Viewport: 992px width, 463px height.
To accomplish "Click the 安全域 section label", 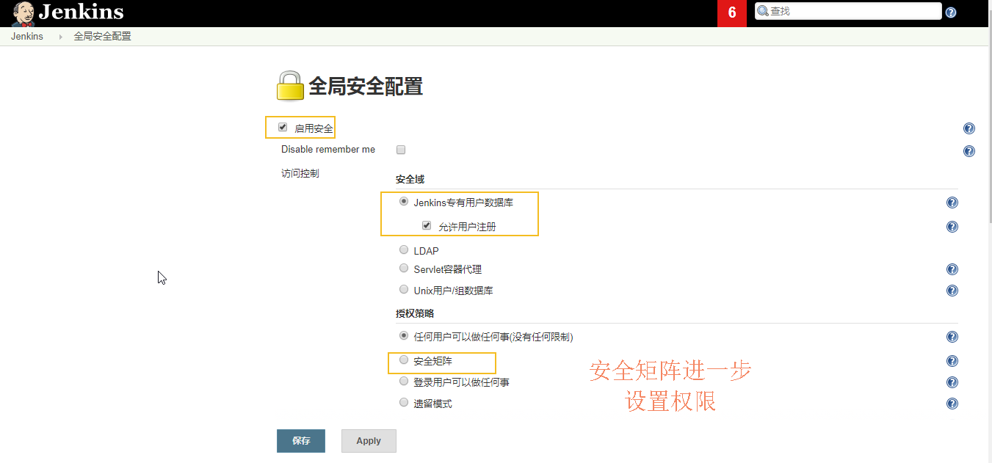I will 410,179.
